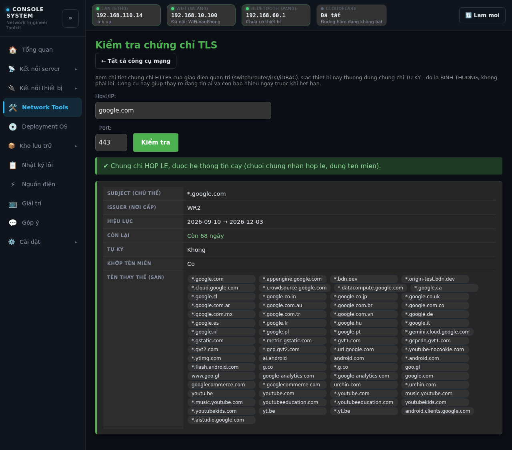Screen dimensions: 512x450
Task: Click the Khớp tên miền value Co
Action: 191,264
